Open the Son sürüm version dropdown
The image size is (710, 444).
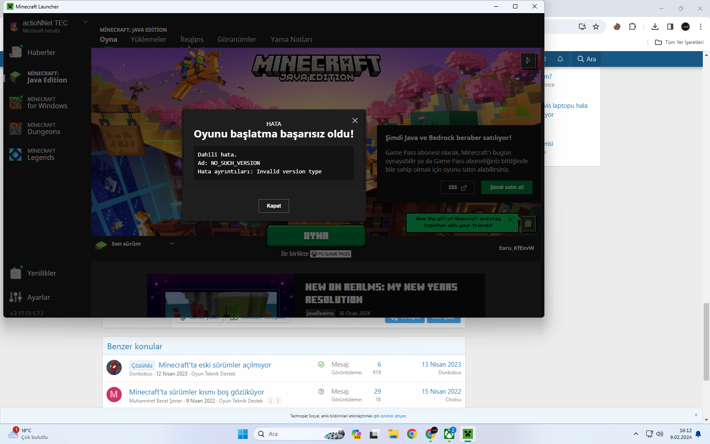click(x=135, y=244)
